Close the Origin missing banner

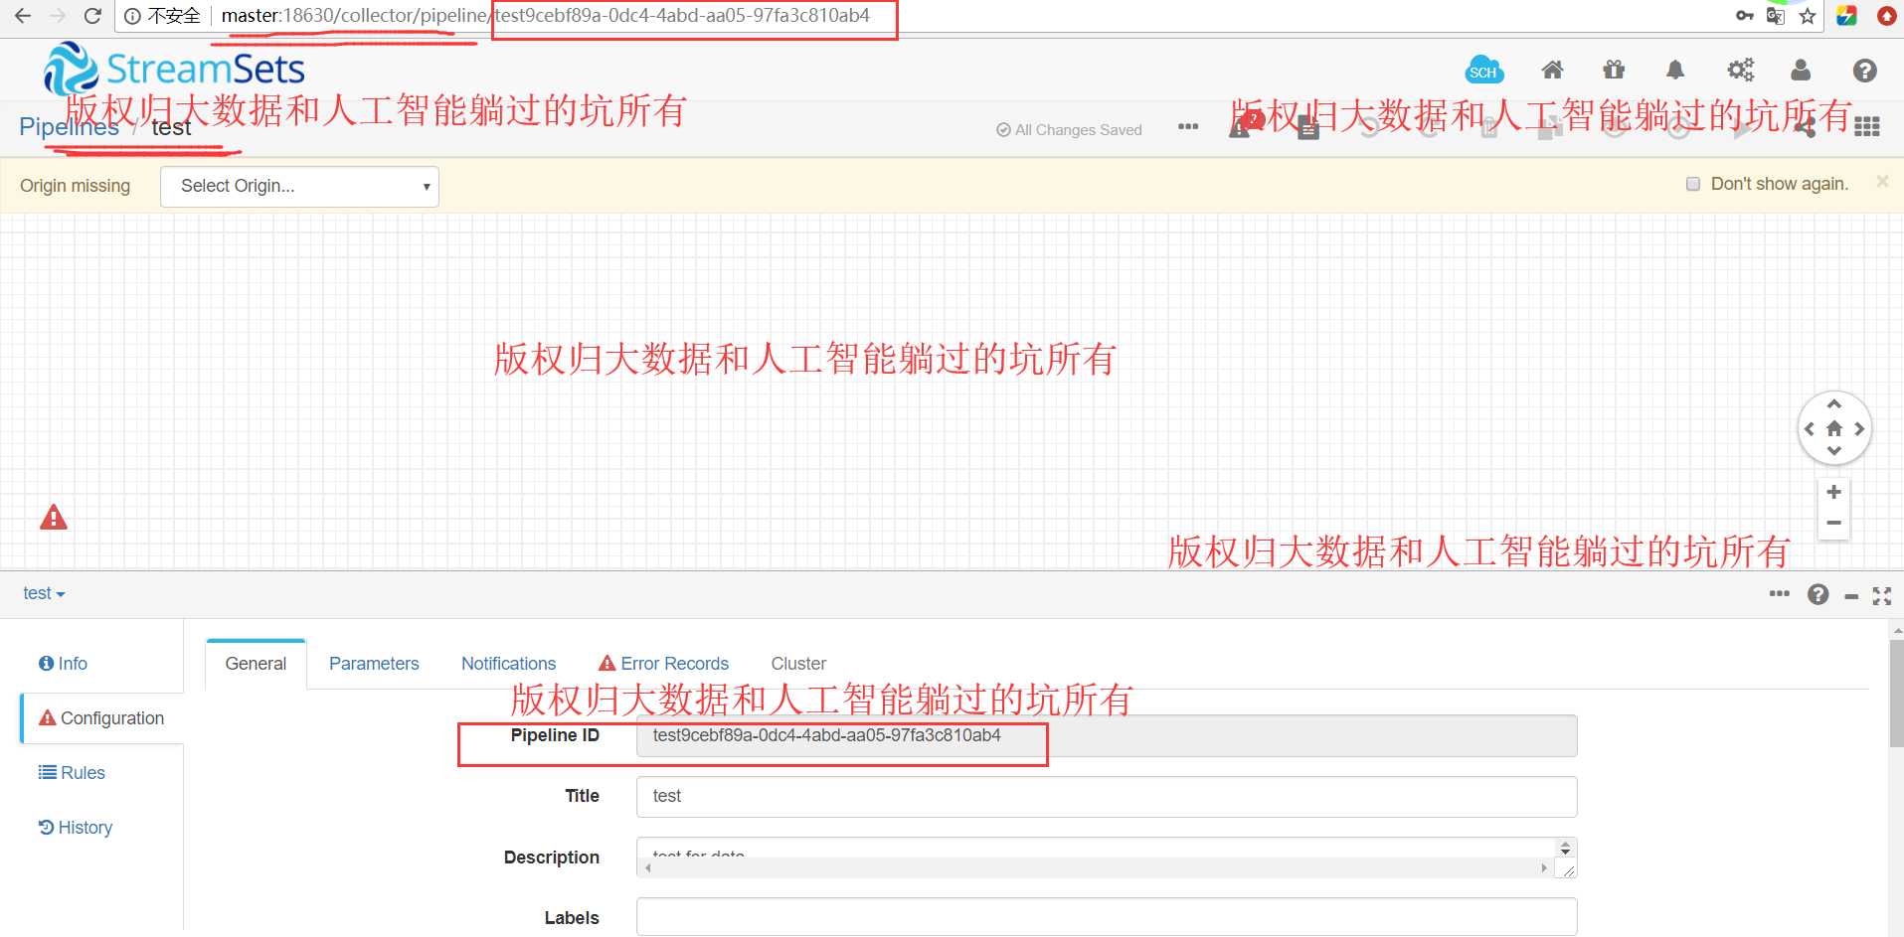pos(1882,181)
